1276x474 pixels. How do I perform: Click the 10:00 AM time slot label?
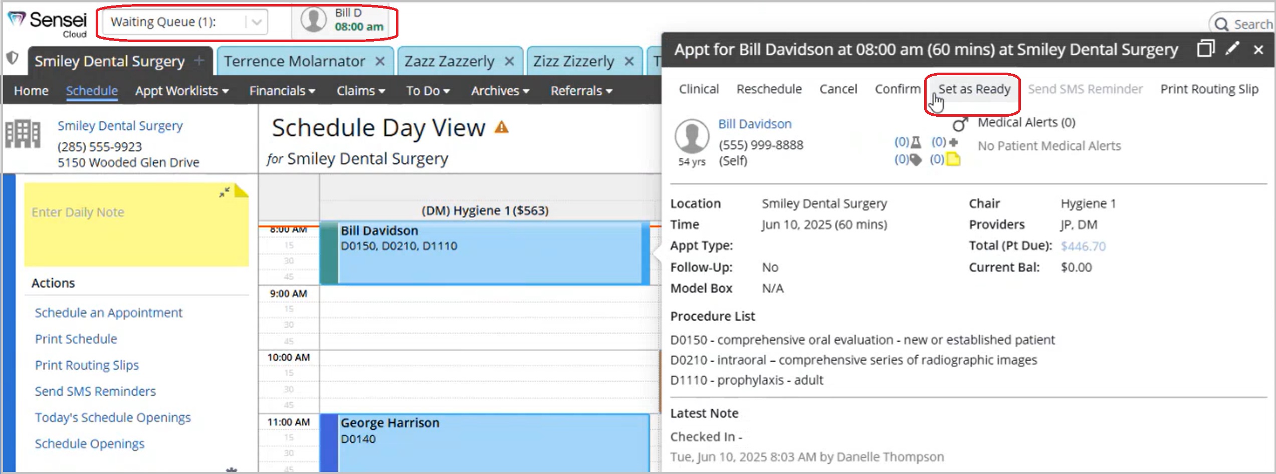click(x=288, y=357)
